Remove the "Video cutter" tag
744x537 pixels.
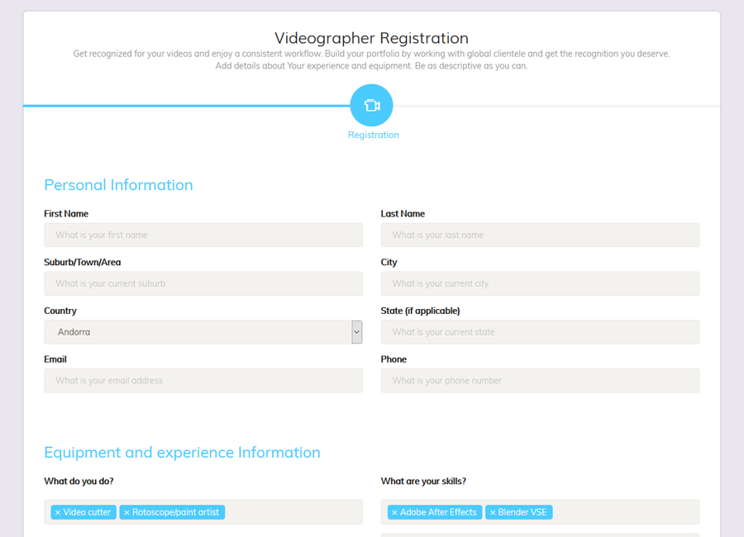click(58, 511)
